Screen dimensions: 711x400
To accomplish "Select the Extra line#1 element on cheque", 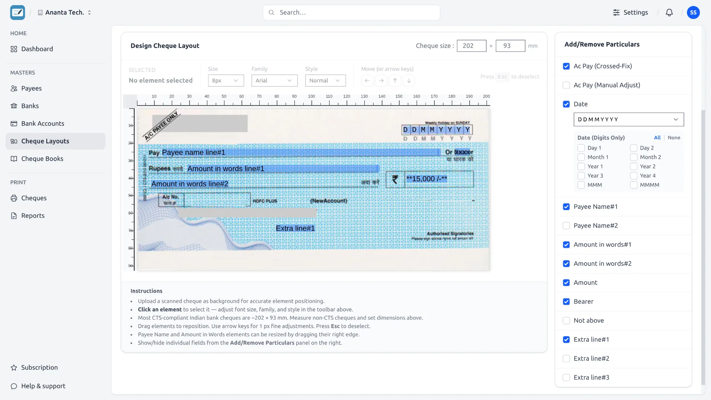I will coord(295,228).
